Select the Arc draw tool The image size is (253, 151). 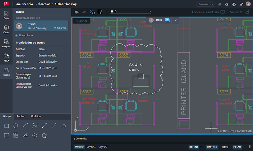tap(25, 126)
